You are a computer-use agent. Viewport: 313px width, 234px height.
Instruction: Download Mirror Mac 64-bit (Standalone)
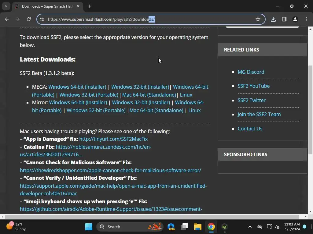[x=156, y=110]
